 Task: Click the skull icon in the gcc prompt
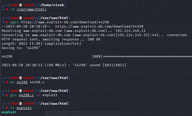pos(20,91)
